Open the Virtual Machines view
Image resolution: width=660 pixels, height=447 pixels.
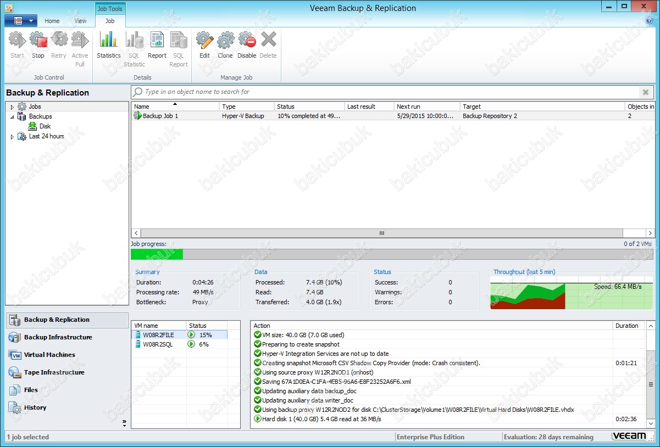66,355
